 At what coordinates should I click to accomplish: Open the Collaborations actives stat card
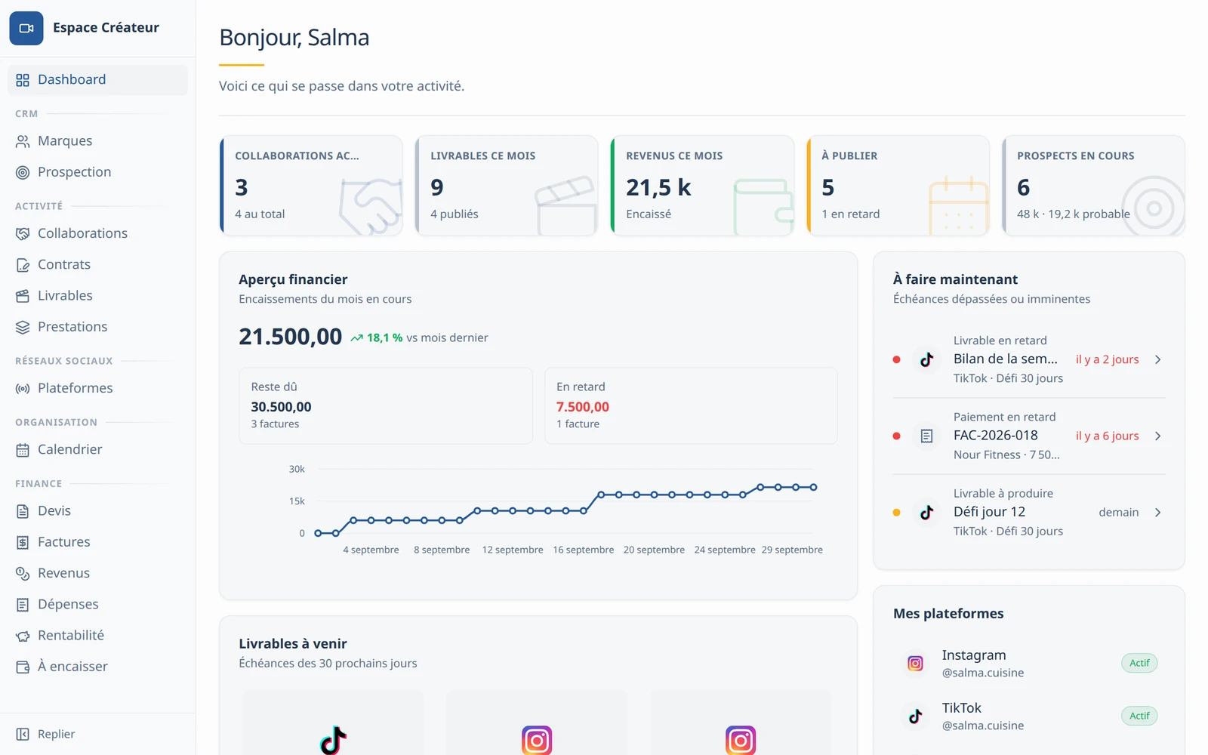click(x=311, y=186)
